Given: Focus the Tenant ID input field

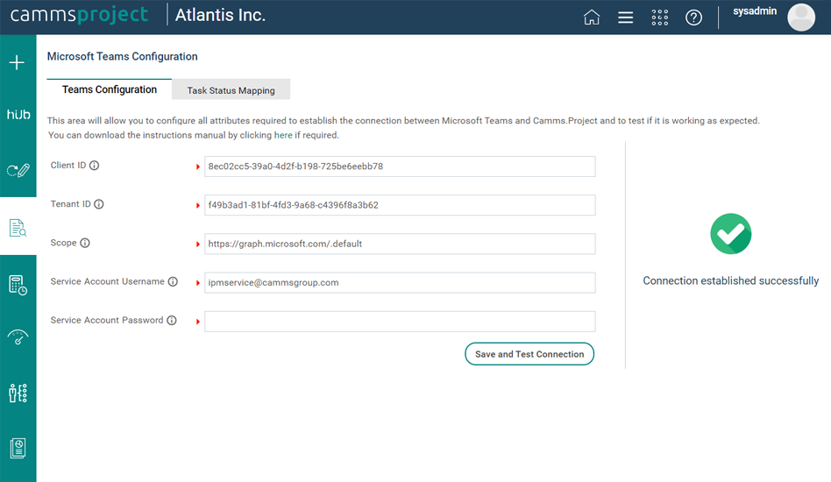Looking at the screenshot, I should (400, 205).
